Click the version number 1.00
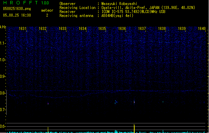This screenshot has height=133, width=209. point(45,3)
